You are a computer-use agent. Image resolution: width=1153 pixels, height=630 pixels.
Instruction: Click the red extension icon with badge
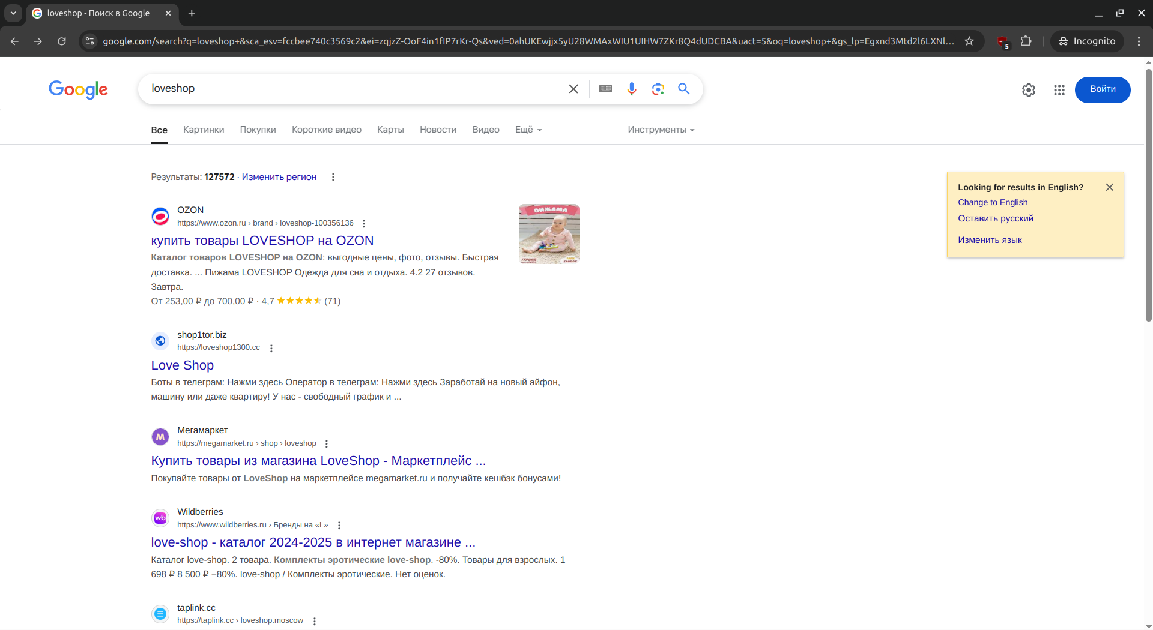(1002, 41)
